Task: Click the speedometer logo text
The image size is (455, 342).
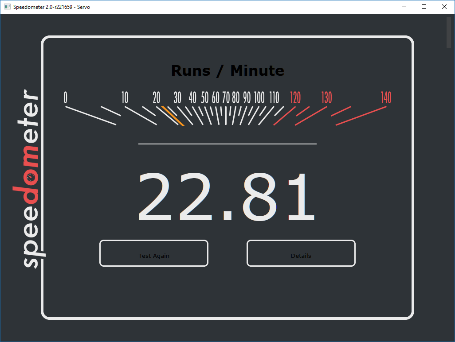Action: [30, 179]
